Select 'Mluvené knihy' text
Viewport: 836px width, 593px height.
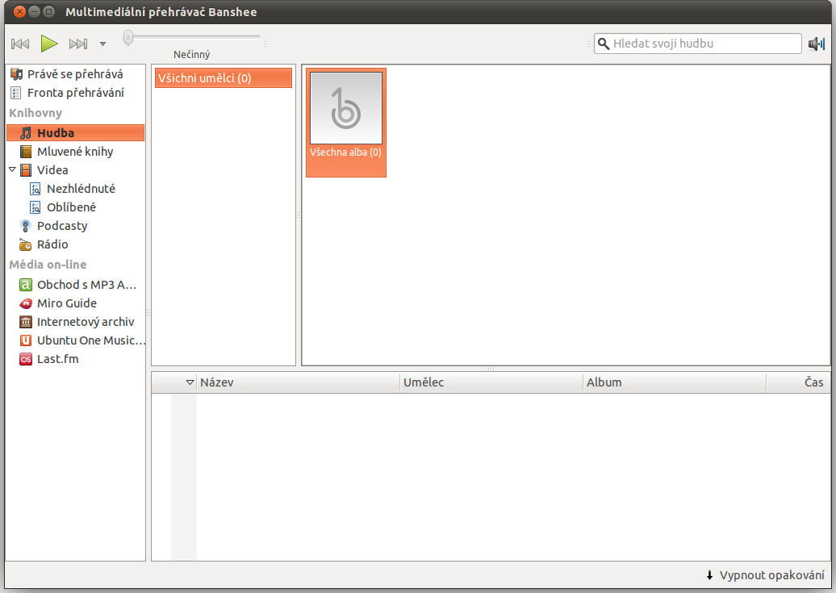pos(75,152)
